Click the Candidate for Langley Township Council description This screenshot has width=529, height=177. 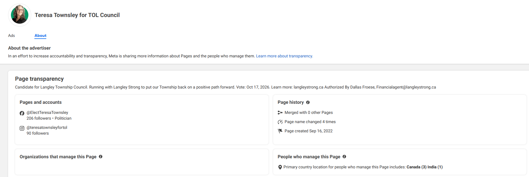click(225, 87)
